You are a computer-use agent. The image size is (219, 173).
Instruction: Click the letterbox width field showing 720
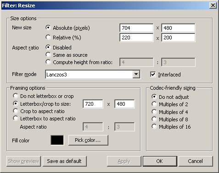93,104
